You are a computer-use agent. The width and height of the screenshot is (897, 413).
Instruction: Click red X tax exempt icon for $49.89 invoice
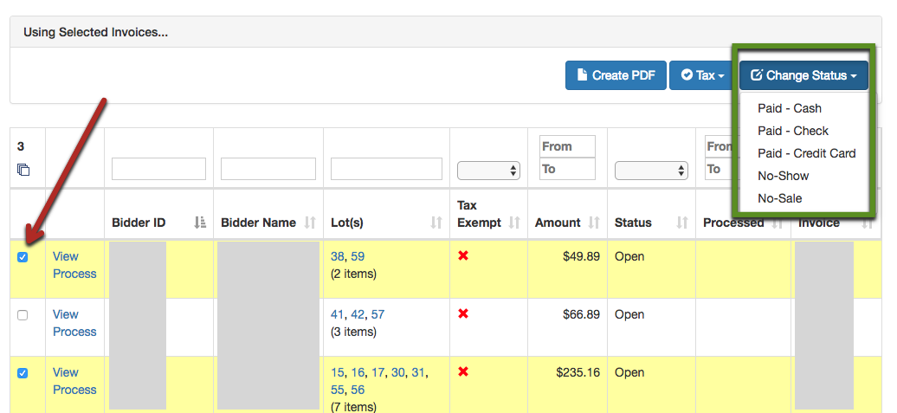(x=463, y=256)
